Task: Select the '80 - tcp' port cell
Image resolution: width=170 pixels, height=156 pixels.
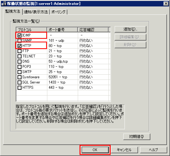Action: [62, 46]
